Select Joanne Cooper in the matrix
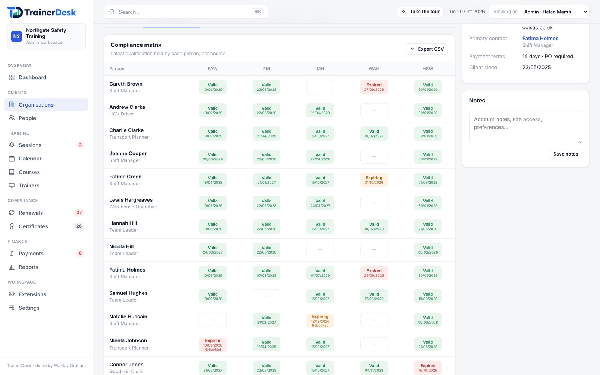The height and width of the screenshot is (375, 600). (x=128, y=154)
